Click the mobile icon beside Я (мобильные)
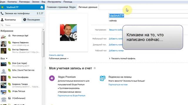188x105 pixels. click(x=9, y=98)
